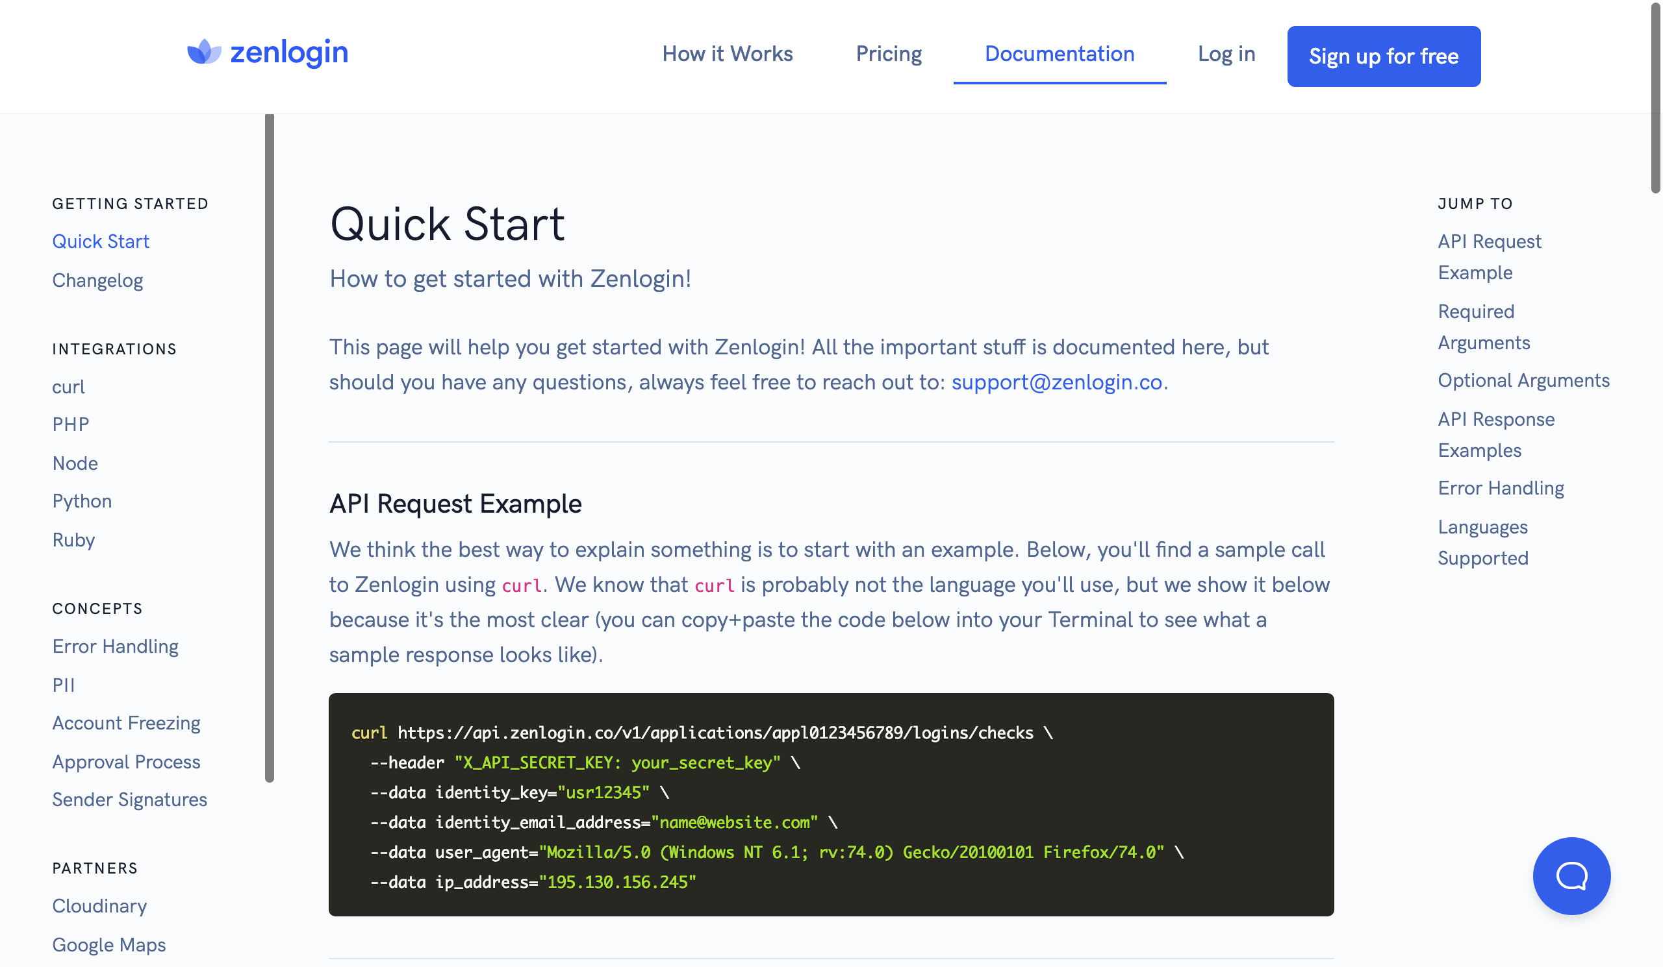Image resolution: width=1663 pixels, height=967 pixels.
Task: Open the Changelog sidebar link
Action: click(x=97, y=280)
